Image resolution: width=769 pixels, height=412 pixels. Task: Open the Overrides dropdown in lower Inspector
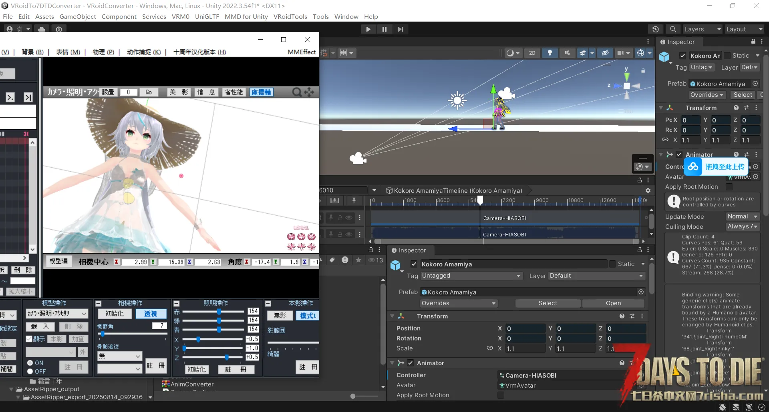point(459,303)
